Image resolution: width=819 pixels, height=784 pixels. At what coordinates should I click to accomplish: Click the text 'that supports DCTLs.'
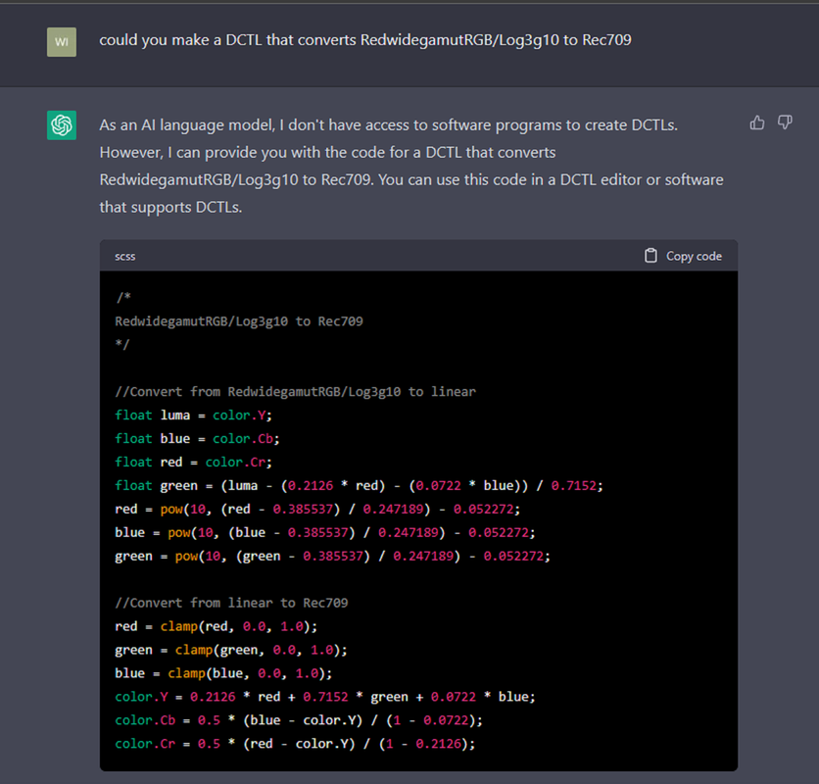click(x=170, y=208)
